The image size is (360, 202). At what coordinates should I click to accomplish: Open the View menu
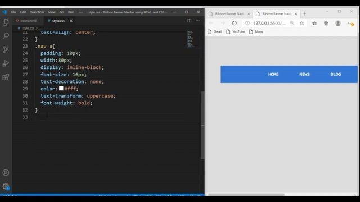tap(51, 12)
